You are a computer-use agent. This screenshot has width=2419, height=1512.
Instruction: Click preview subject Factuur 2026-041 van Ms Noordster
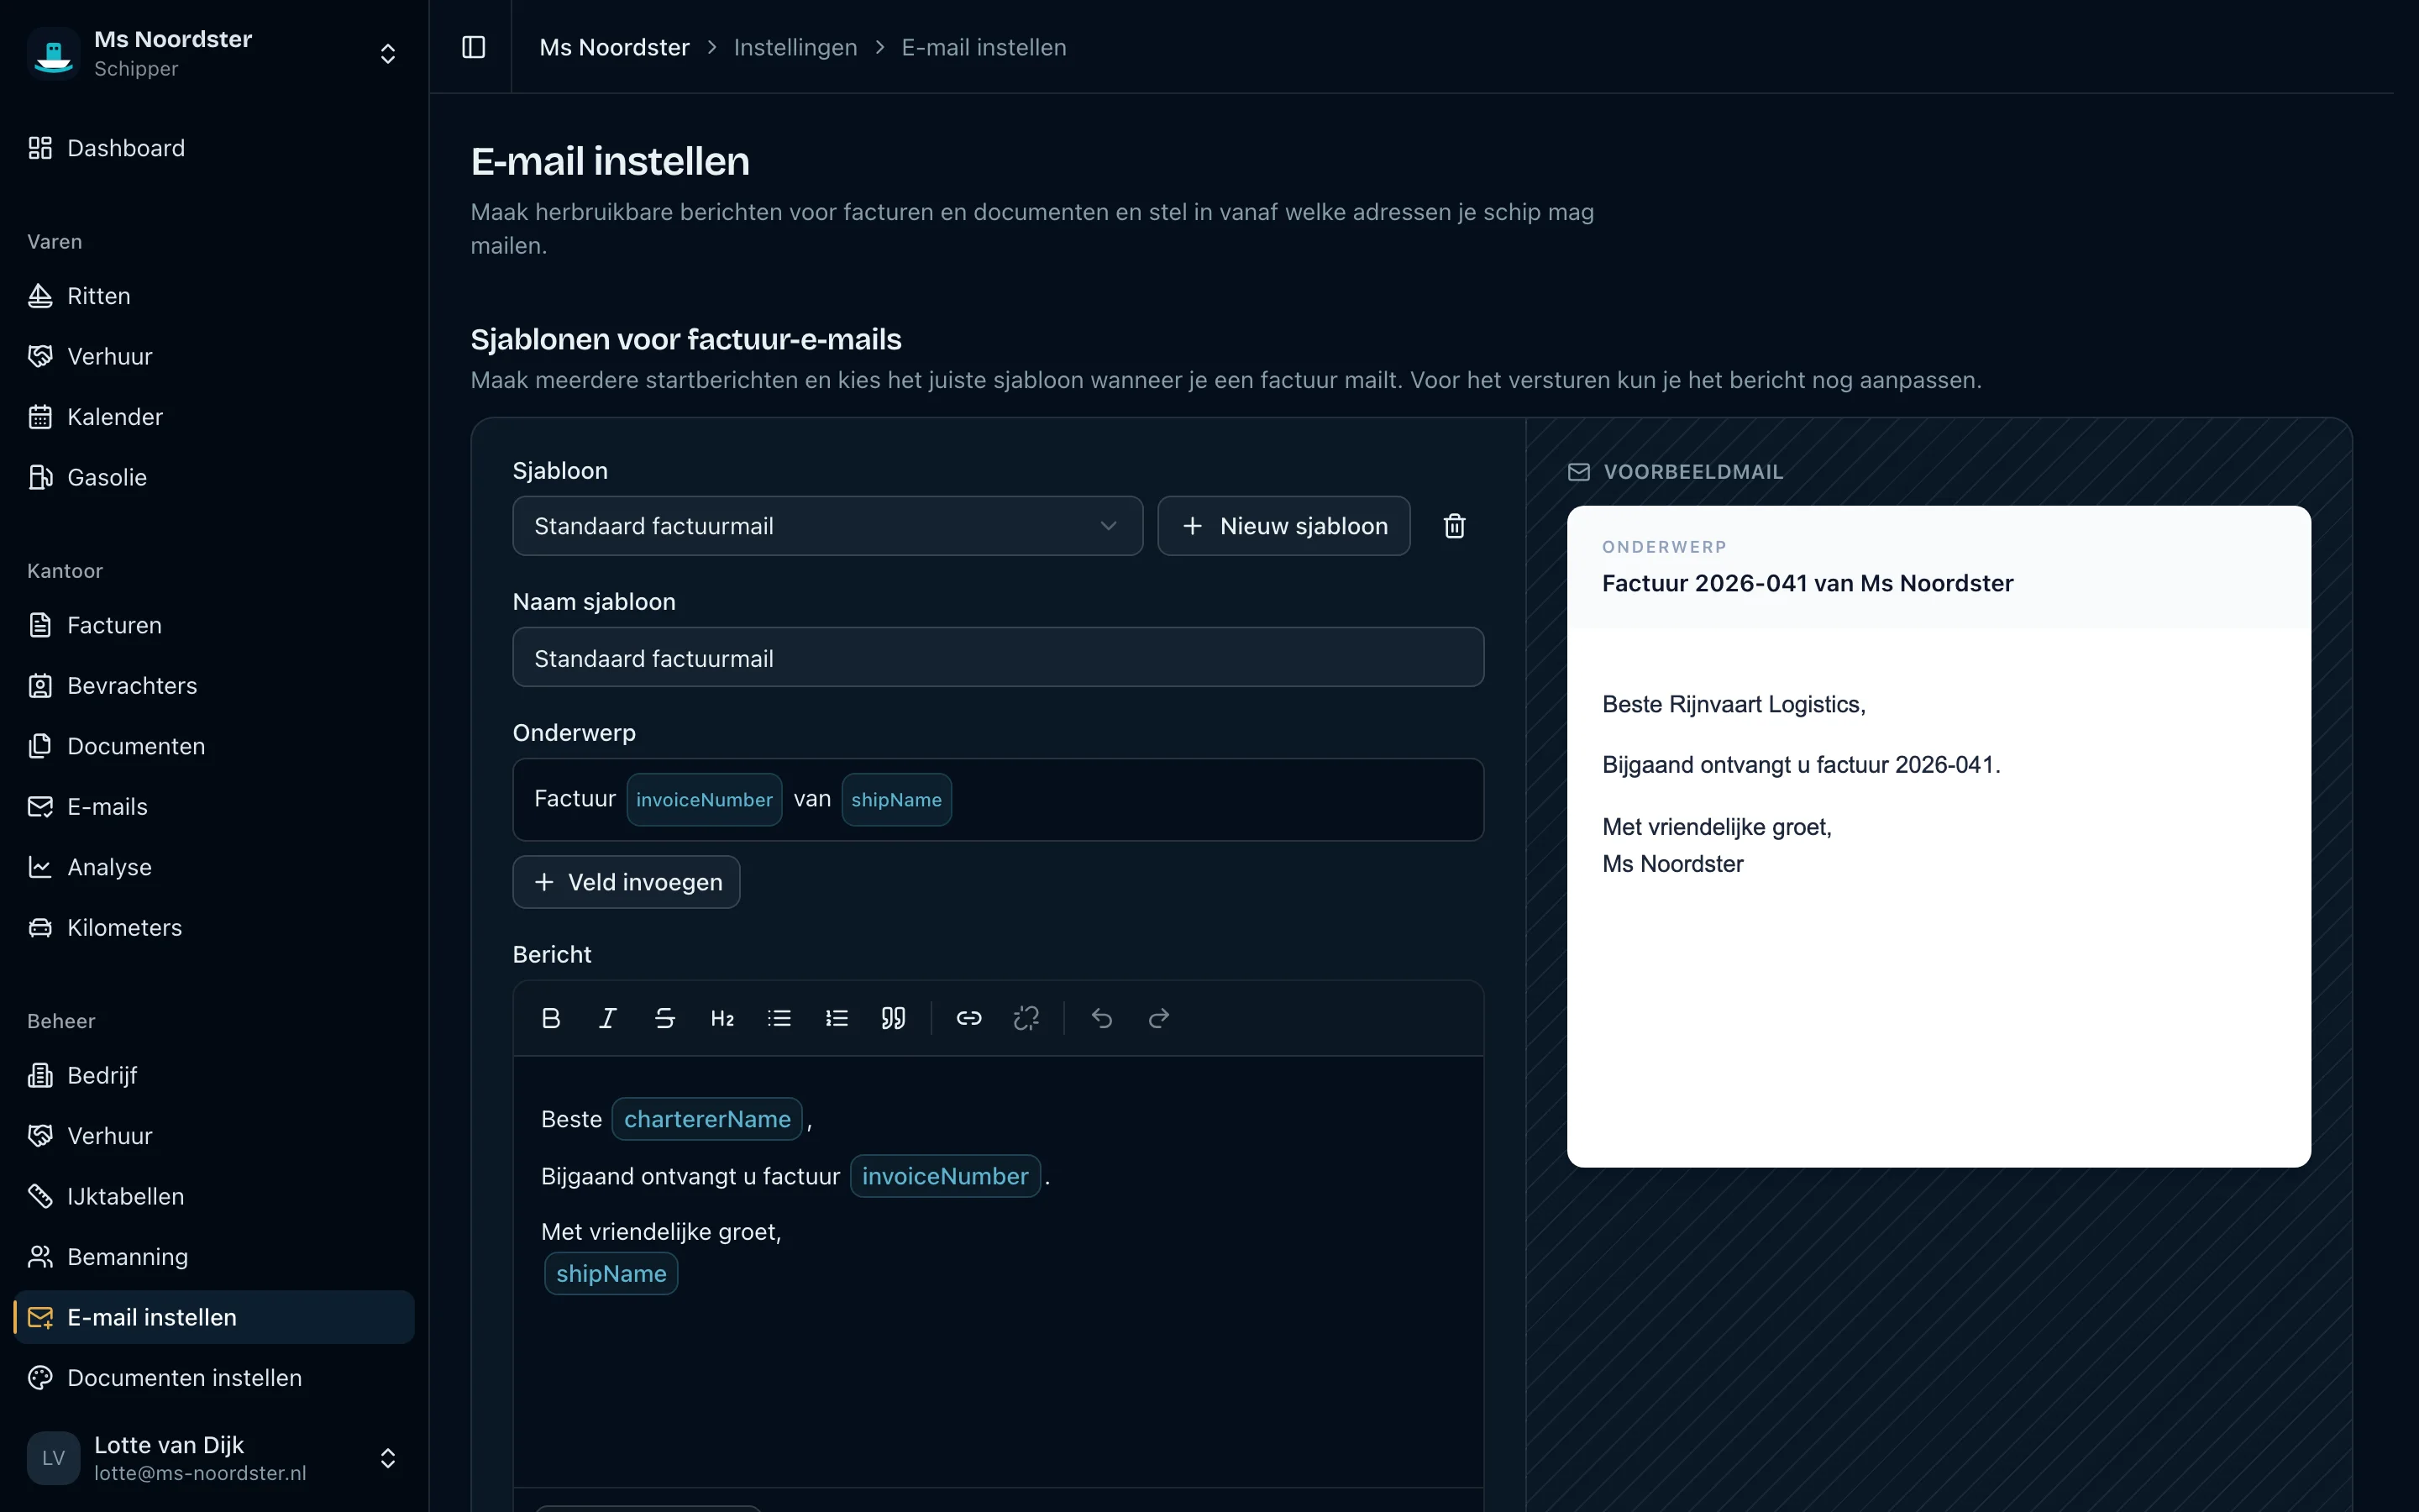pos(1808,583)
